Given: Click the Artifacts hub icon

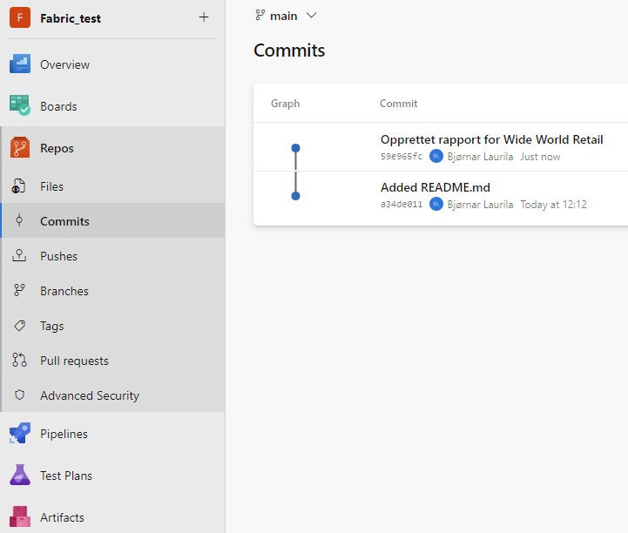Looking at the screenshot, I should click(20, 516).
